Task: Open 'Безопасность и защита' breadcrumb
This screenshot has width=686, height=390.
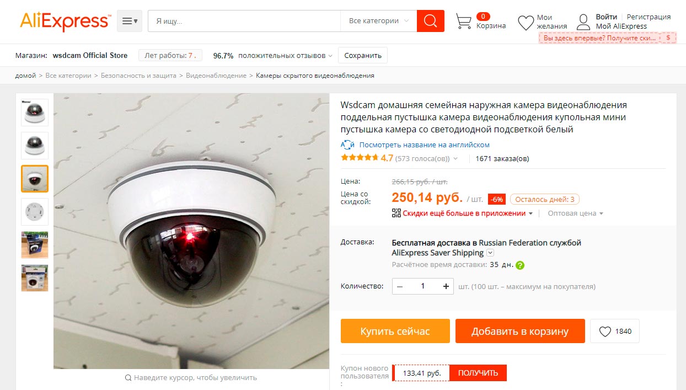Action: point(138,76)
